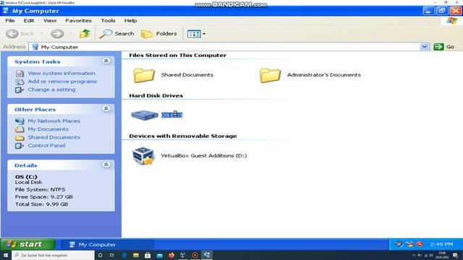Collapse the Details panel
The image size is (463, 260).
[106, 165]
